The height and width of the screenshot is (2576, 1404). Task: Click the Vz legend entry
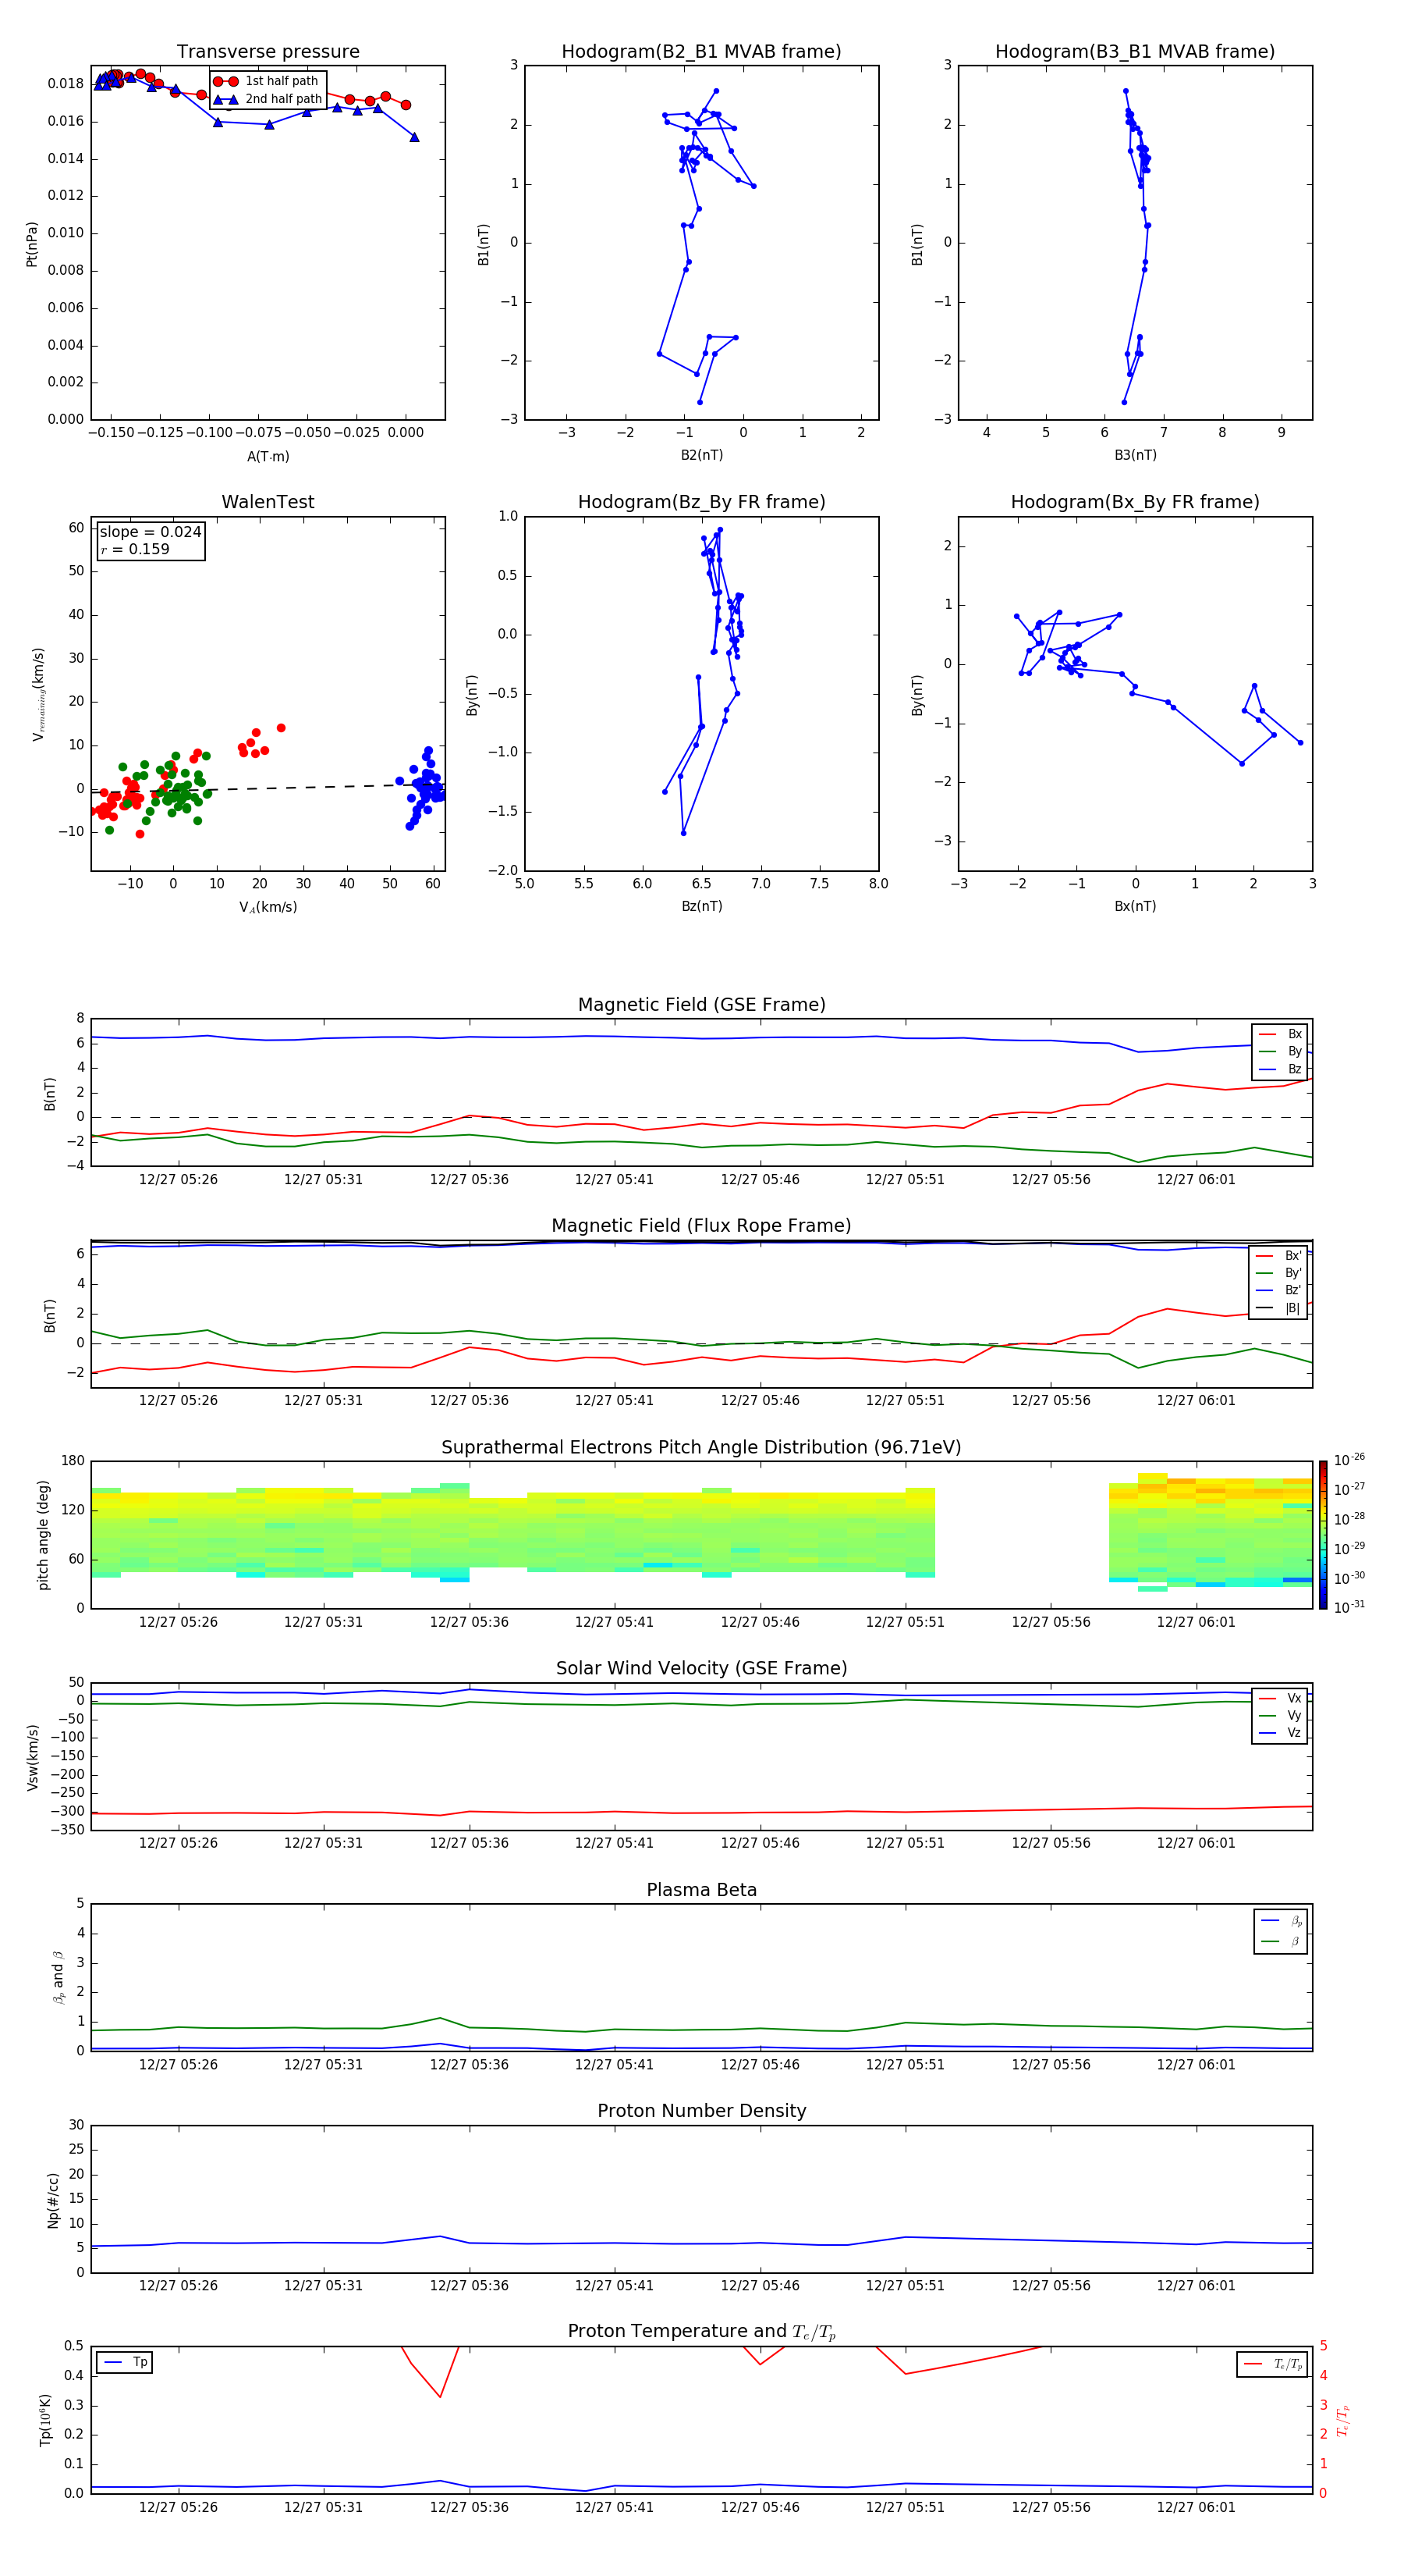[x=1280, y=1733]
